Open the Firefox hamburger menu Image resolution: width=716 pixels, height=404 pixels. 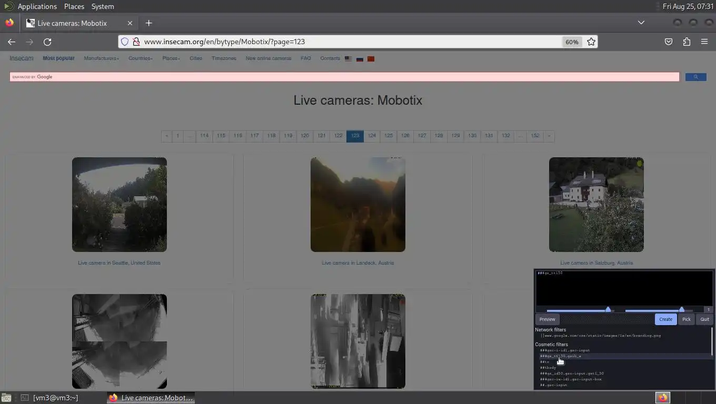point(704,42)
